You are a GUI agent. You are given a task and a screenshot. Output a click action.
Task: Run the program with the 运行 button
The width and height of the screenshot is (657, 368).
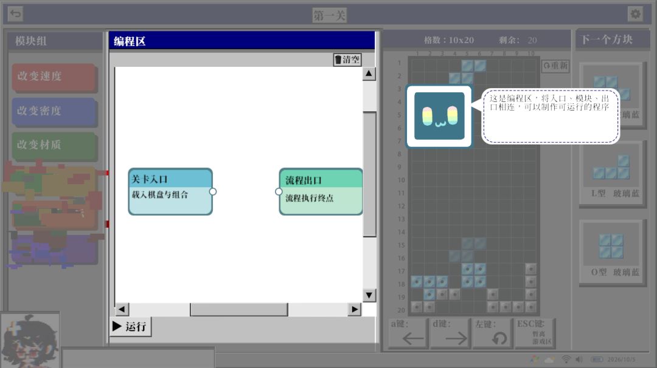click(130, 326)
